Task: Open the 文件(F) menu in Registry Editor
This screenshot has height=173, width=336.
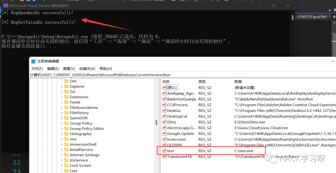Action: pyautogui.click(x=37, y=69)
